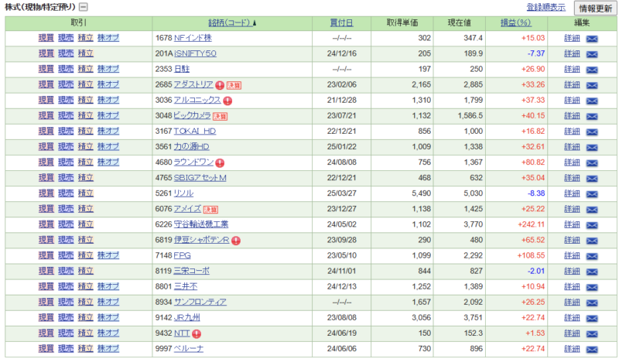Click red alert icon beside アダストリア
This screenshot has height=359, width=619.
[220, 85]
